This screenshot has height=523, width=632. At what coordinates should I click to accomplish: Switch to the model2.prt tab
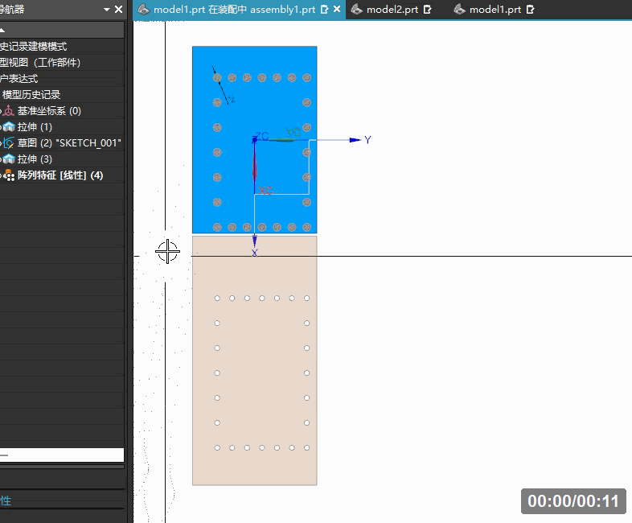point(392,10)
